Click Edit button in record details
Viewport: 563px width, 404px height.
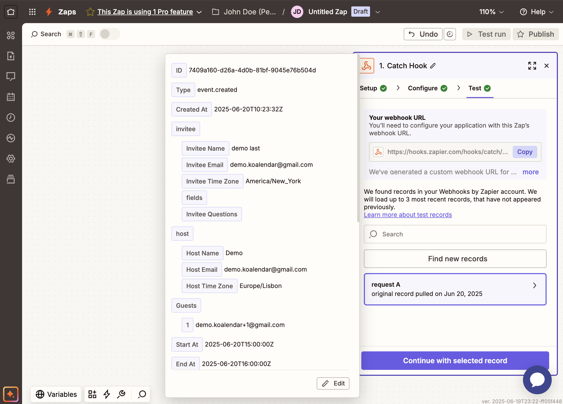pyautogui.click(x=333, y=383)
